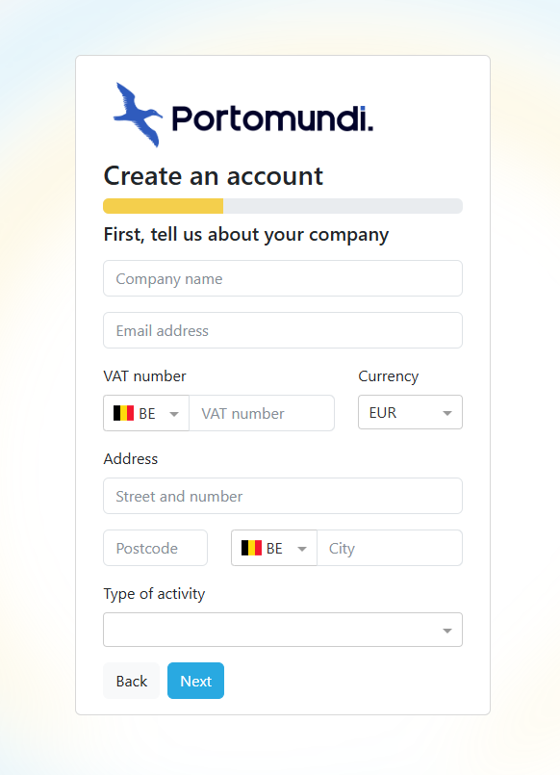560x775 pixels.
Task: Click the VAT number input field
Action: (262, 412)
